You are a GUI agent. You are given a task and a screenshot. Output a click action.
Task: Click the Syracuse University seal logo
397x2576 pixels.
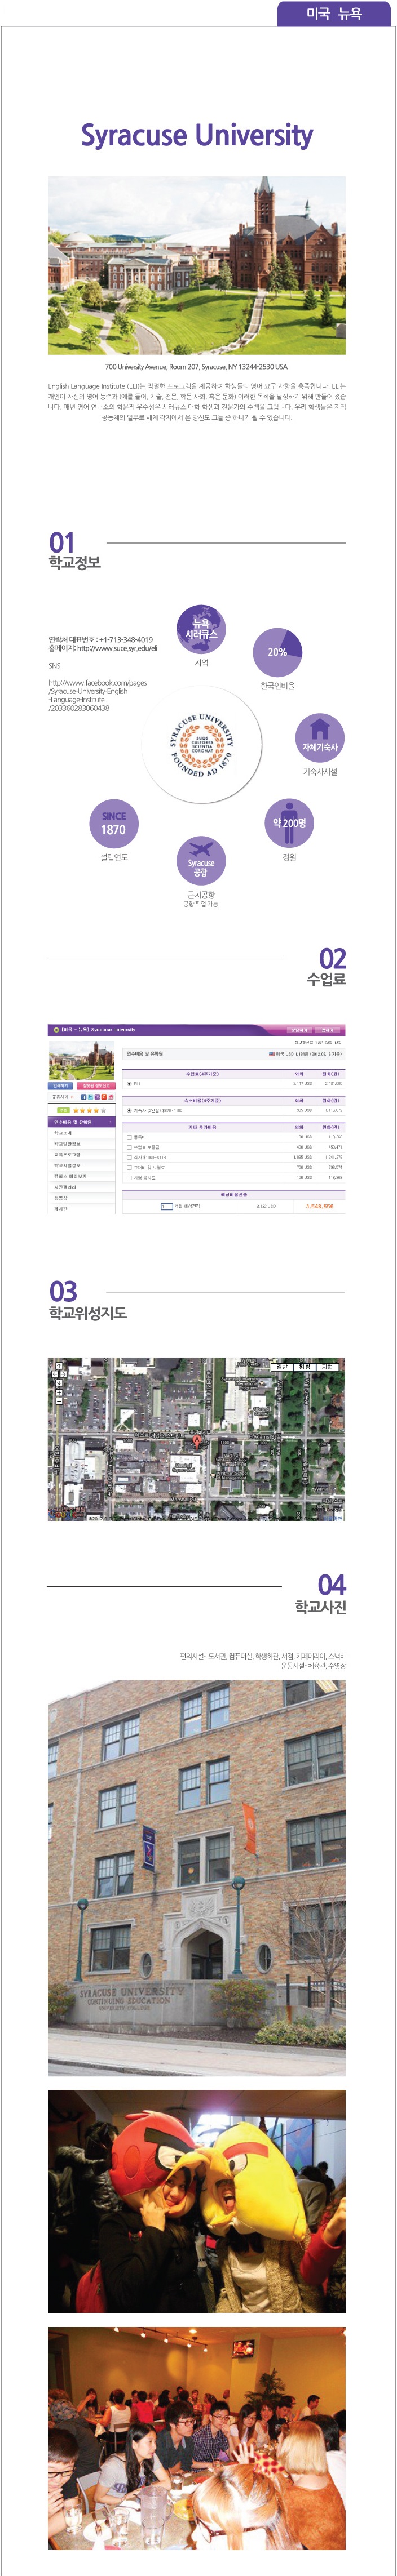[x=201, y=744]
